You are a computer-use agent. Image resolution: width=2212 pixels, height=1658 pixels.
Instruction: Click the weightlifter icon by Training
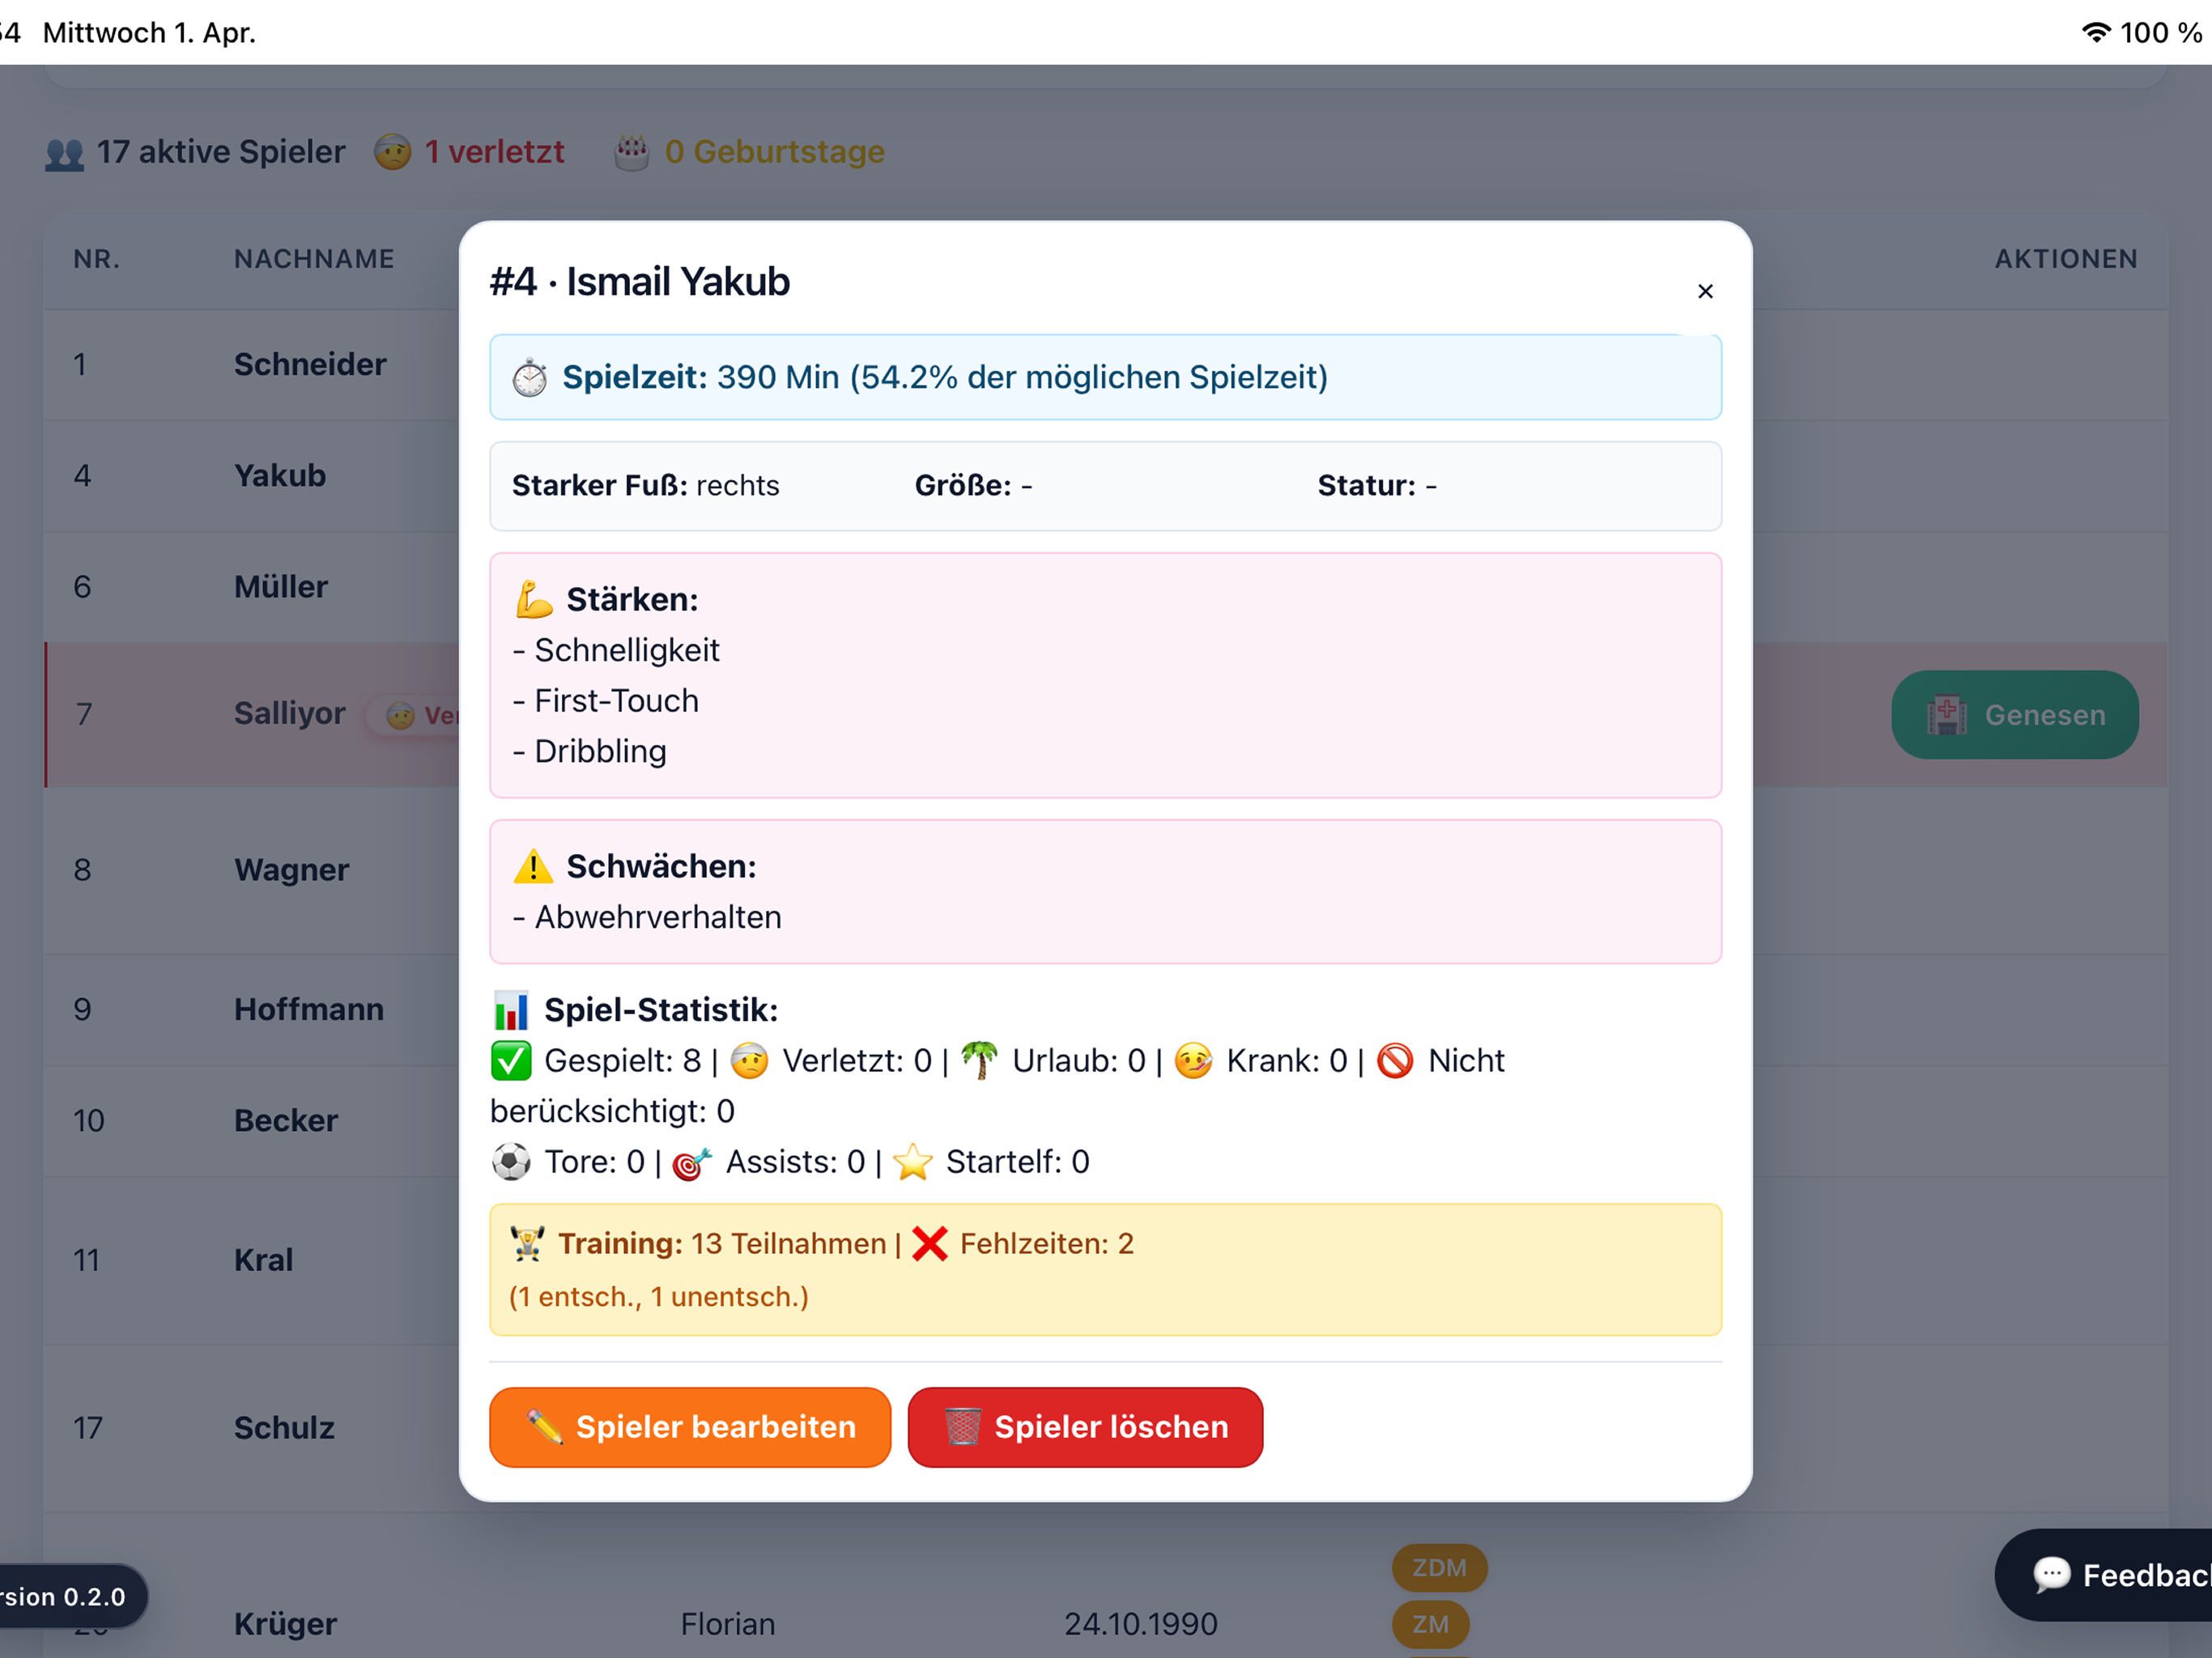527,1243
